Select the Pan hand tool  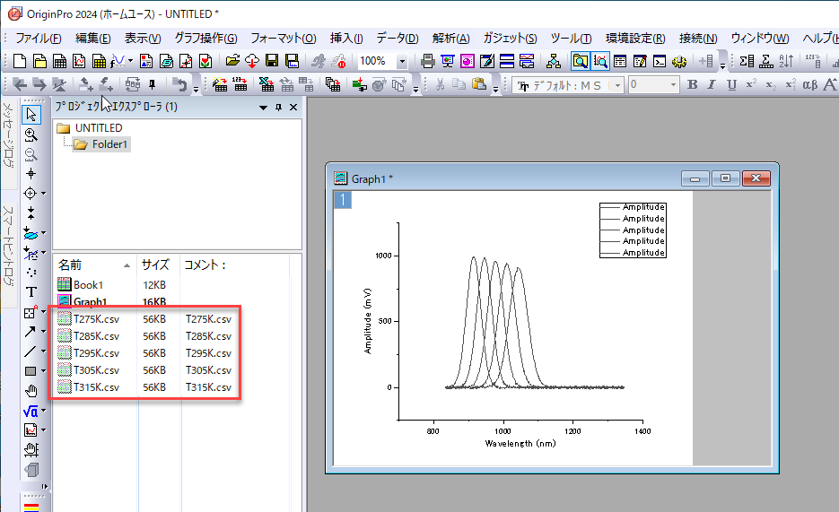pyautogui.click(x=31, y=391)
